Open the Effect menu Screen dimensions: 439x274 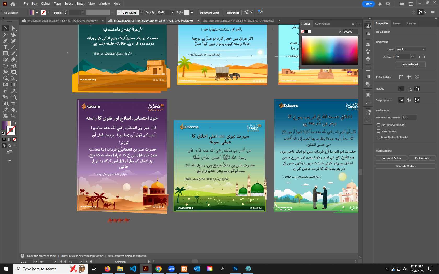point(80,4)
